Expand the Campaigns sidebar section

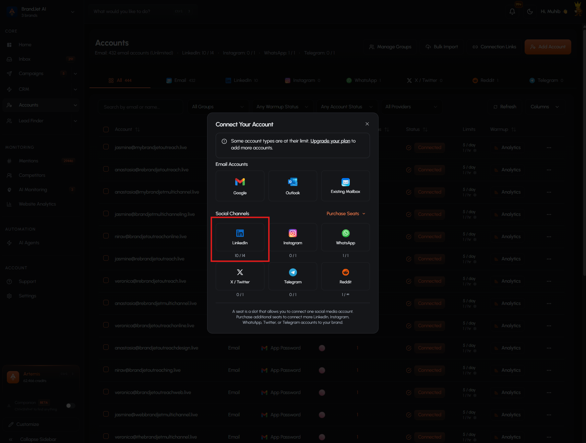click(75, 73)
